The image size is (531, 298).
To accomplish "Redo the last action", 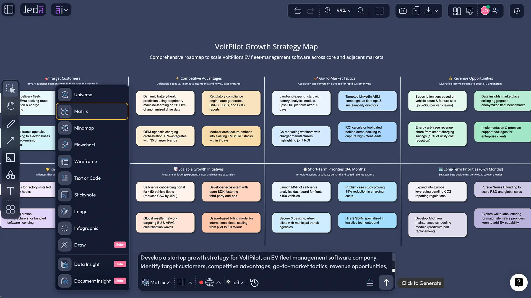I will [x=310, y=11].
